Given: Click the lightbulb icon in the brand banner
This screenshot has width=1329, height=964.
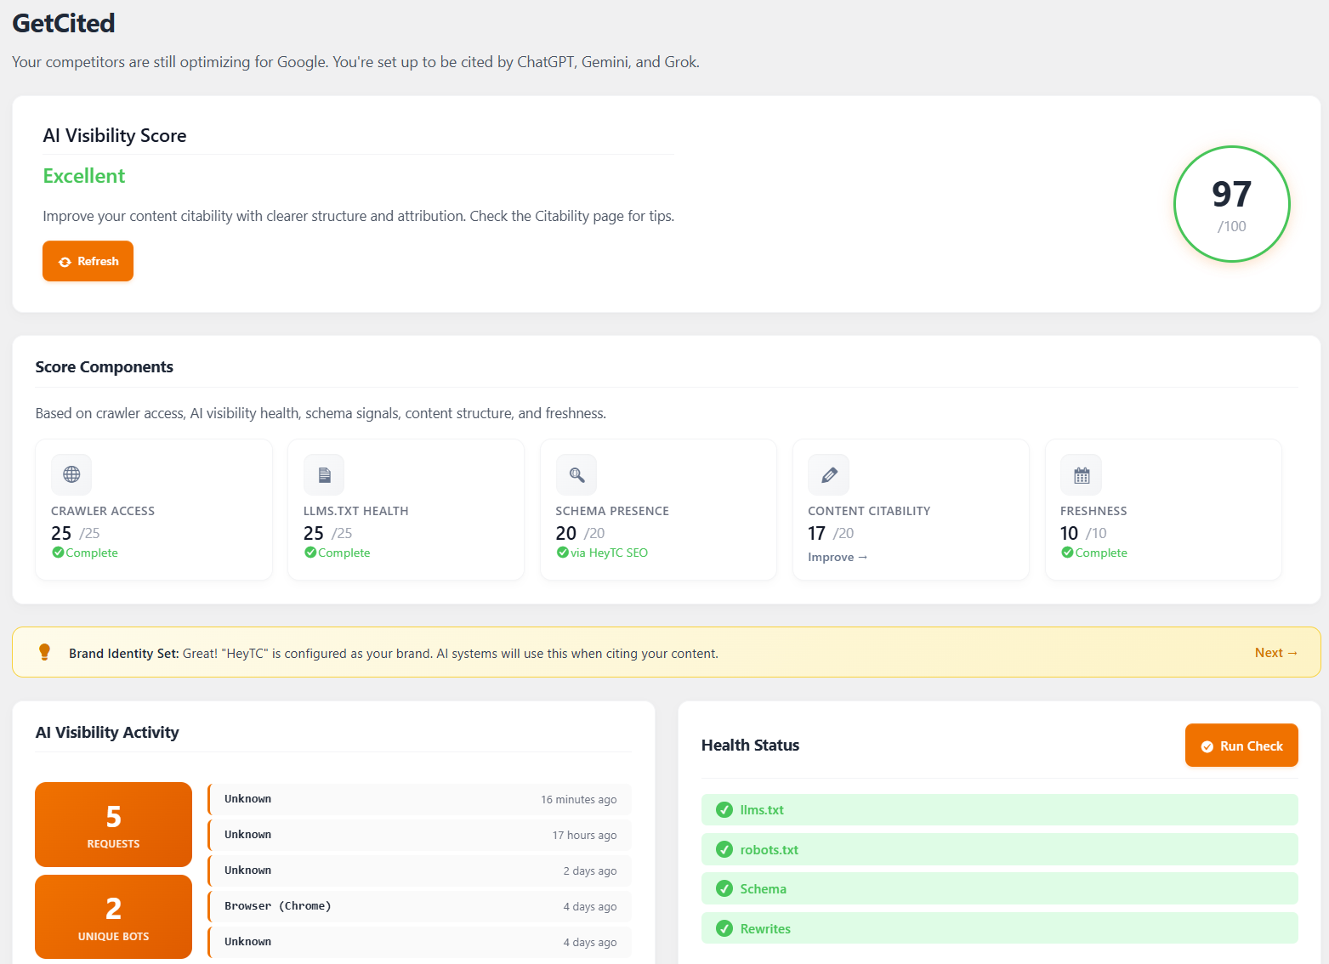Looking at the screenshot, I should pyautogui.click(x=44, y=652).
